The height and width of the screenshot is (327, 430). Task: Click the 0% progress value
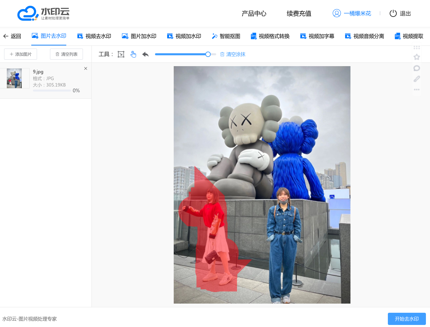tap(76, 91)
